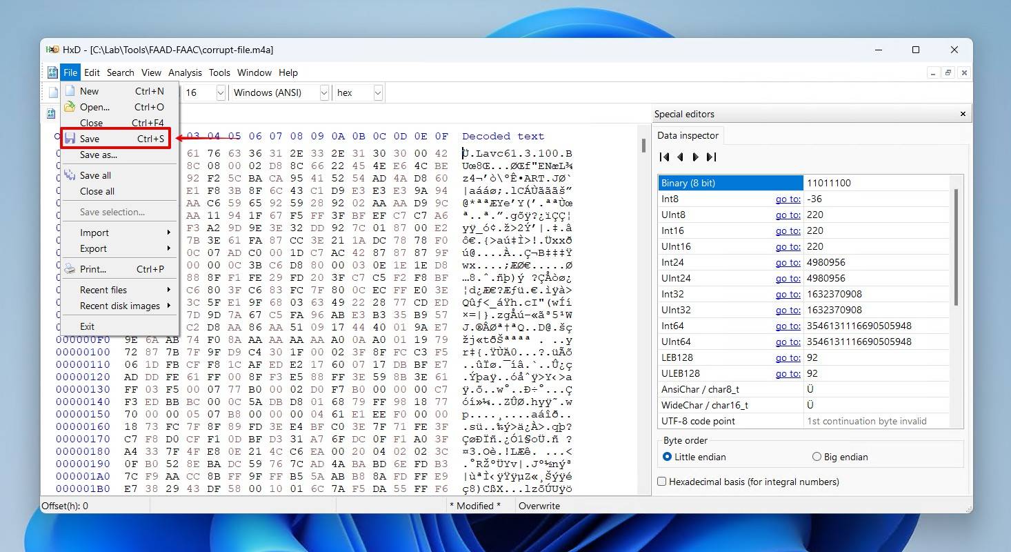Choose Close Ctrl+F4 from File menu
The image size is (1011, 552).
[x=120, y=123]
